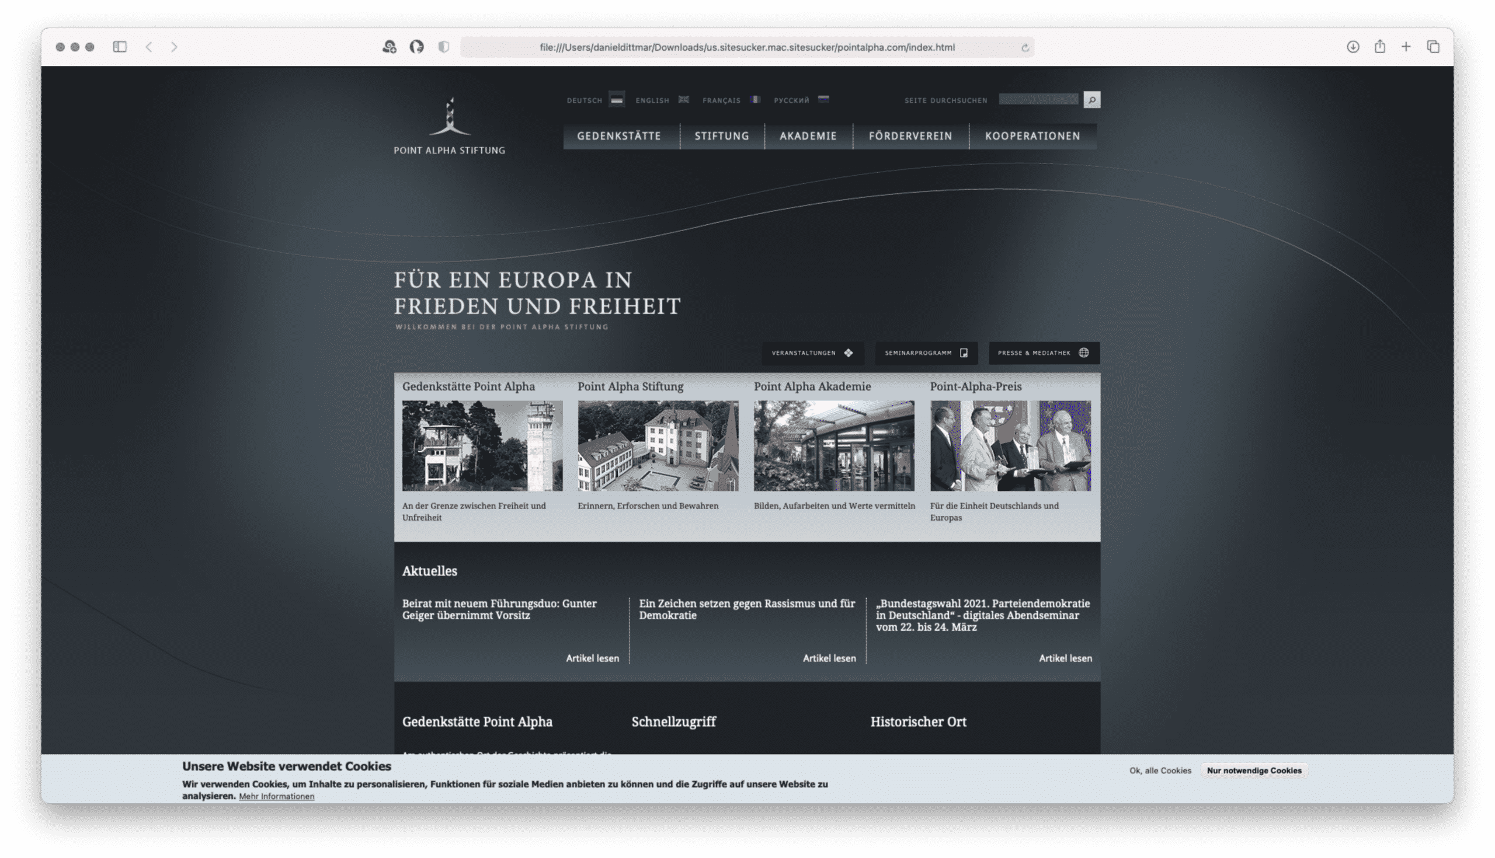Screen dimensions: 1495x858
Task: Open the Point Alpha Akademie thumbnail
Action: coord(834,446)
